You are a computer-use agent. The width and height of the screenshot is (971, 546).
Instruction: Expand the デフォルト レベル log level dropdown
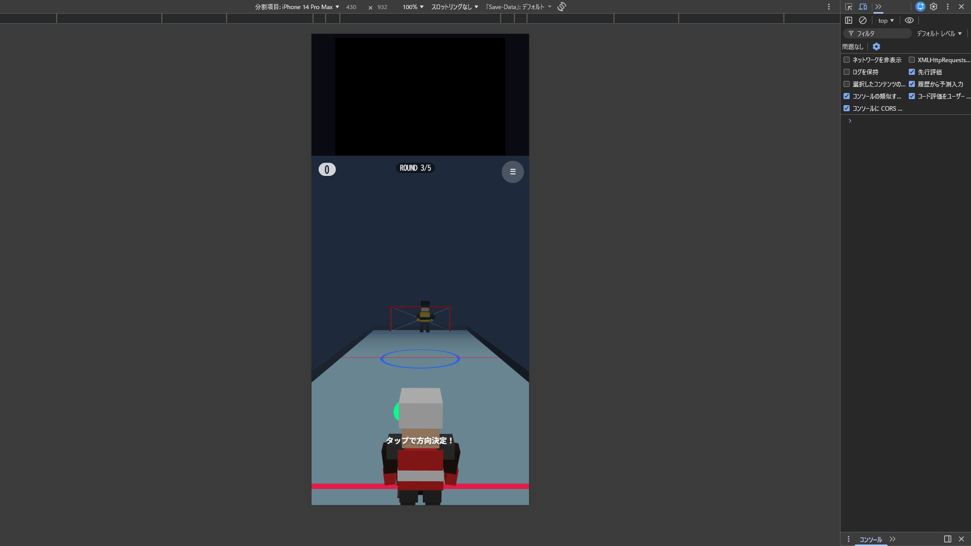tap(939, 33)
